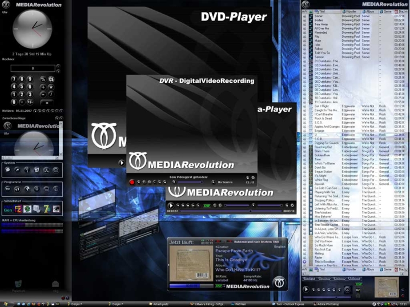Click the first icon in the Programme group
This screenshot has width=410, height=307.
[x=8, y=189]
